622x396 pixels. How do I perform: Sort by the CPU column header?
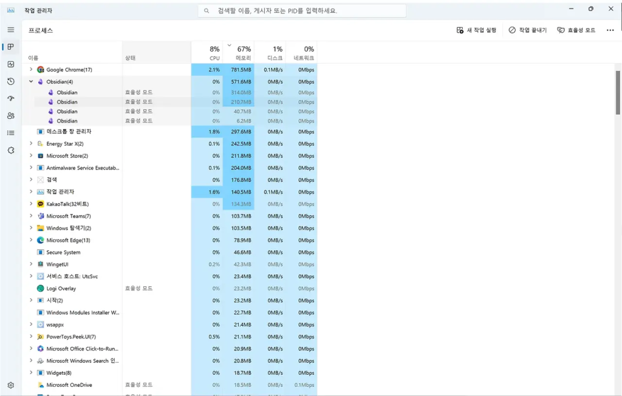tap(207, 52)
